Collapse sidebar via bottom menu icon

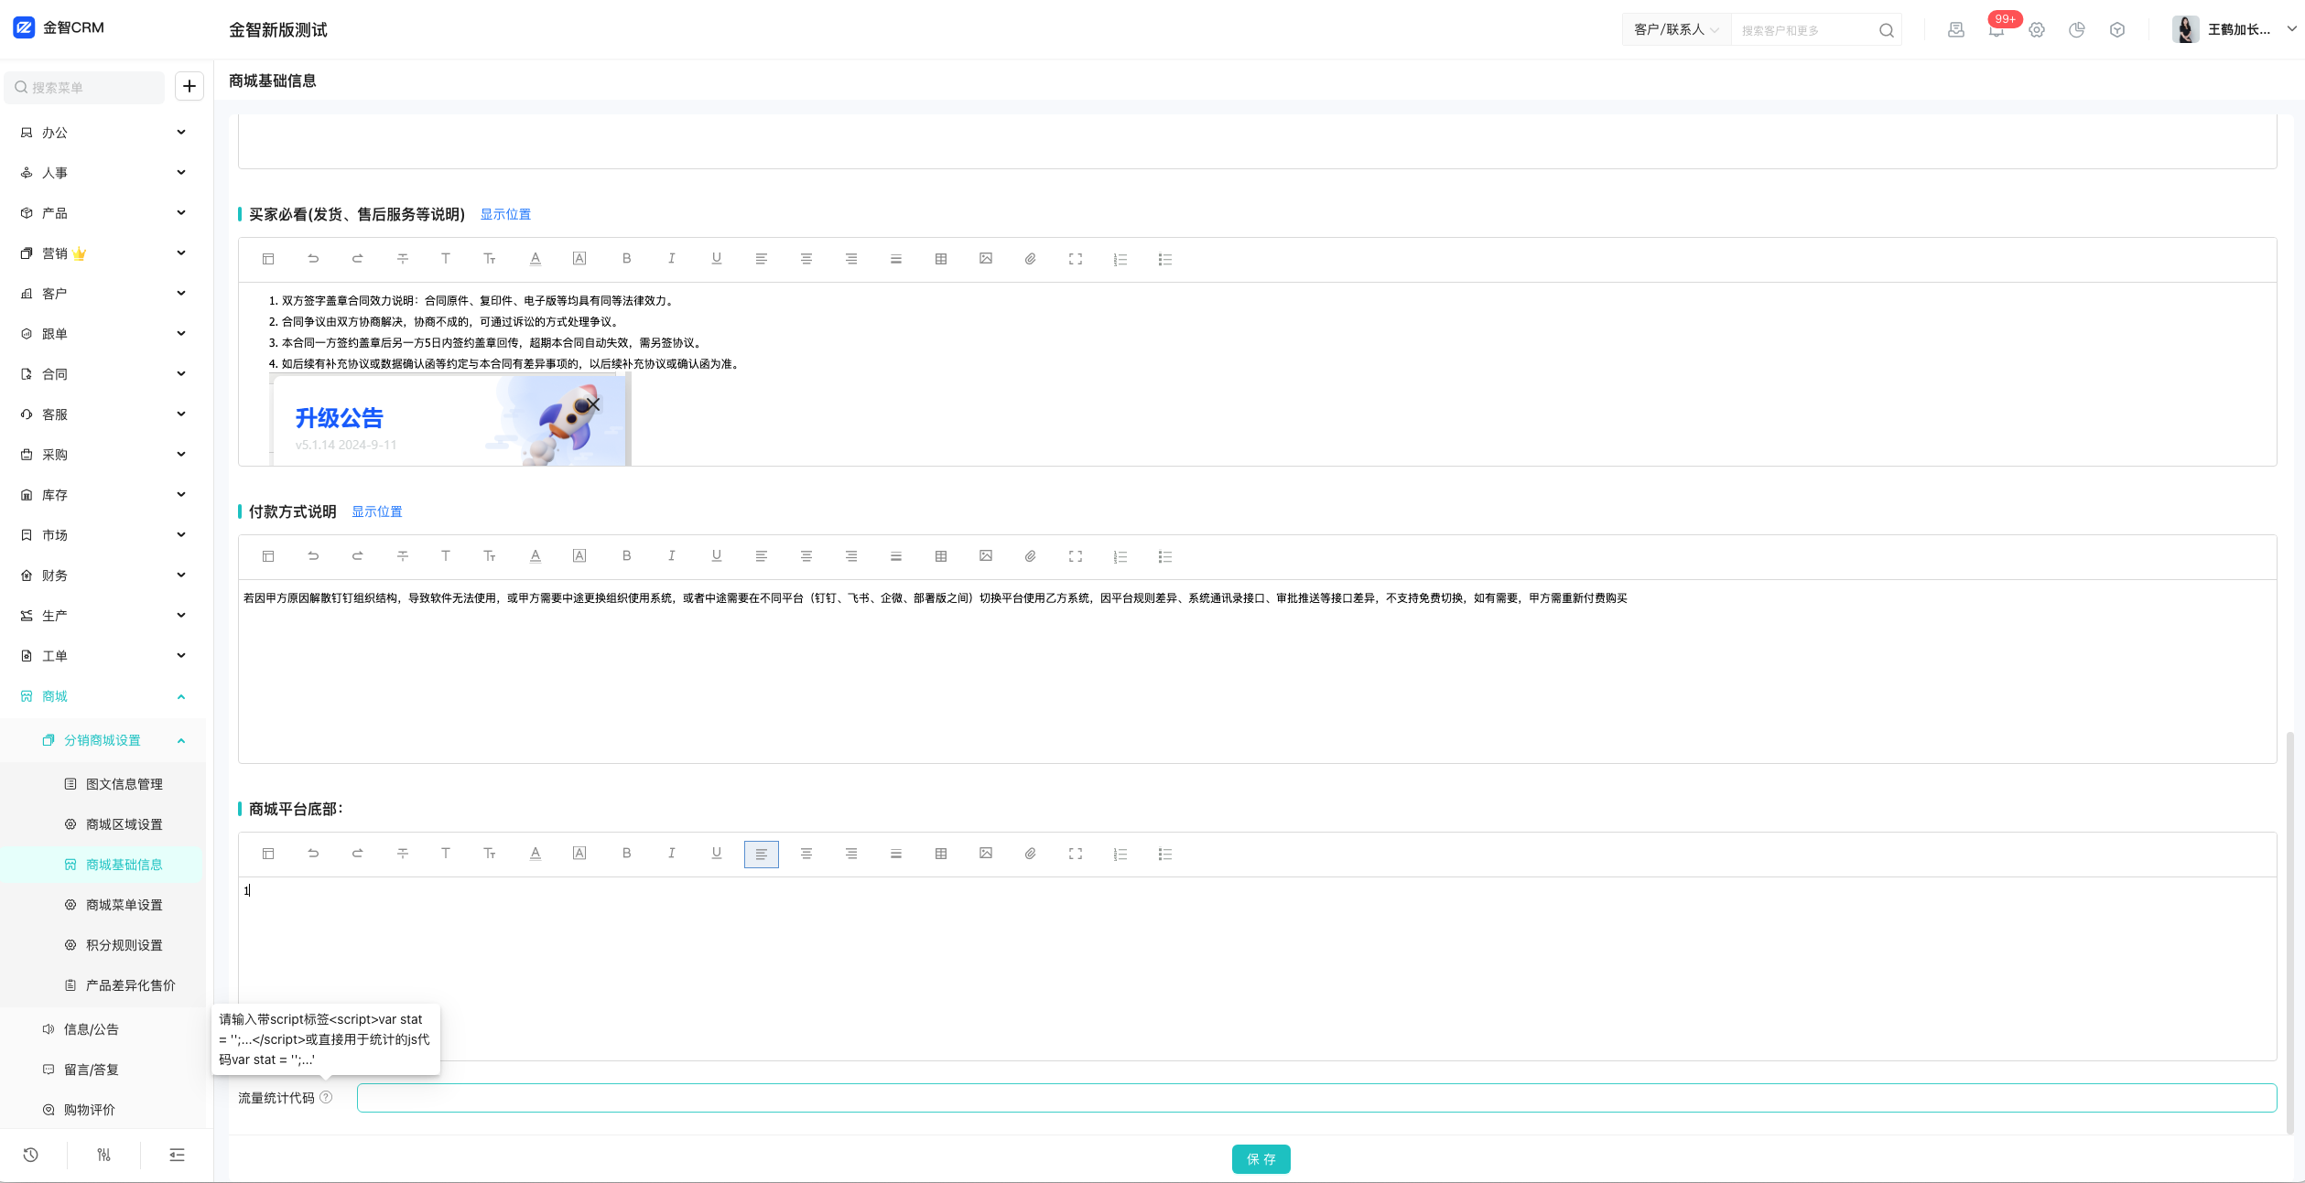[x=177, y=1155]
